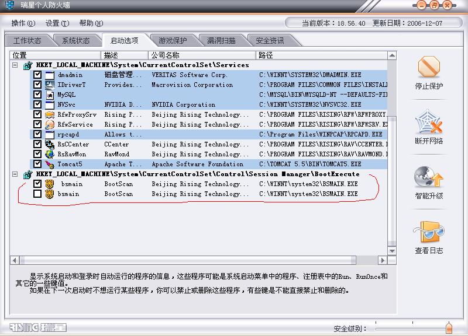
Task: Select the RsCCenter row name
Action: [73, 144]
